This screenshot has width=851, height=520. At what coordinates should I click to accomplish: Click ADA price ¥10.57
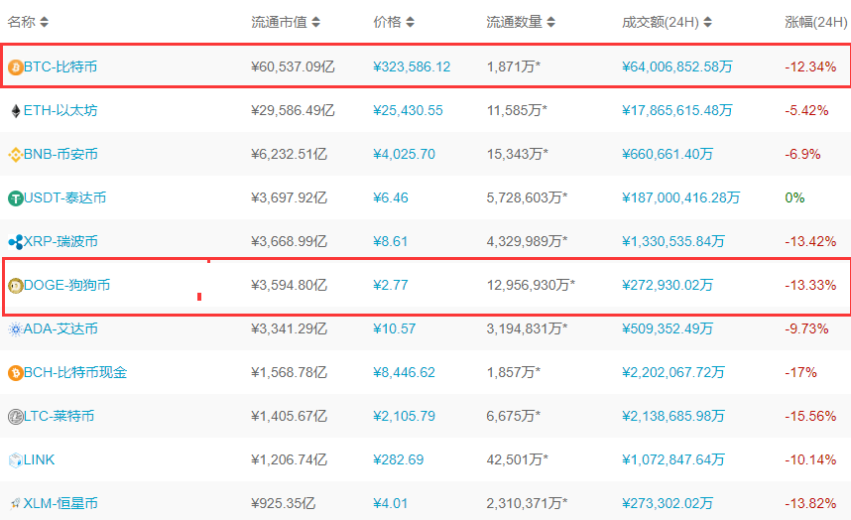(394, 328)
